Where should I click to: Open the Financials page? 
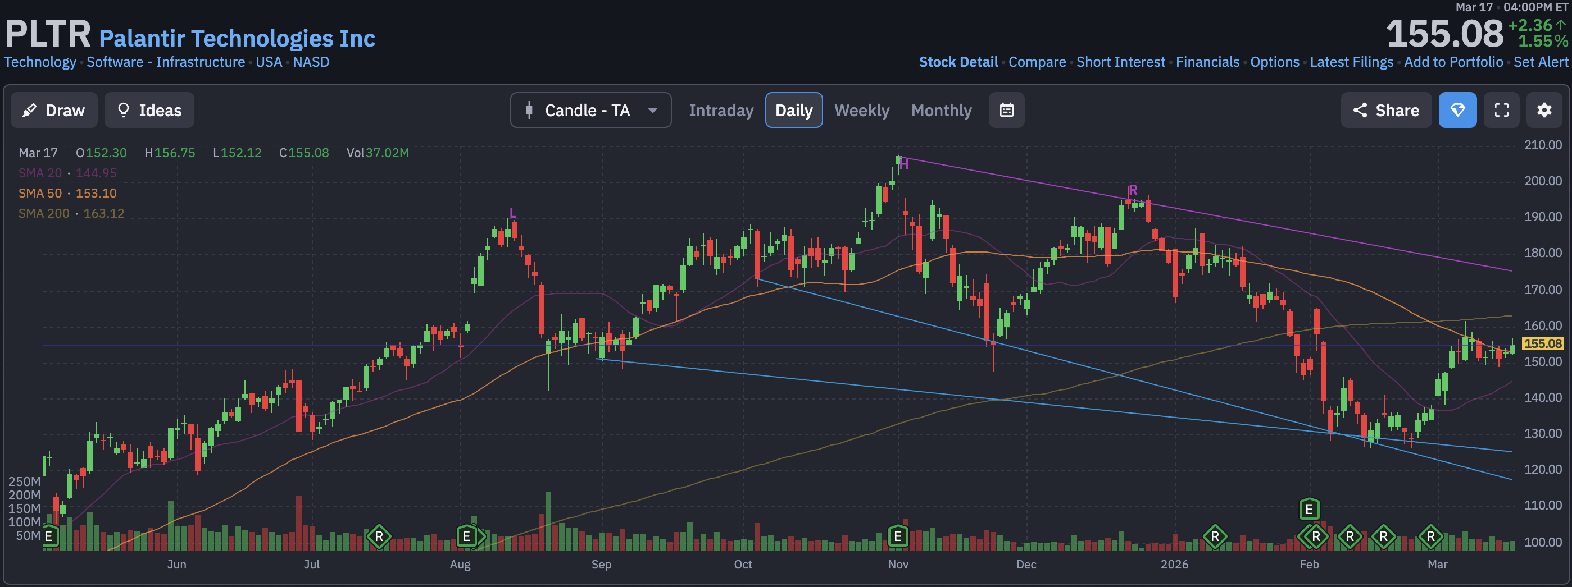(x=1207, y=62)
